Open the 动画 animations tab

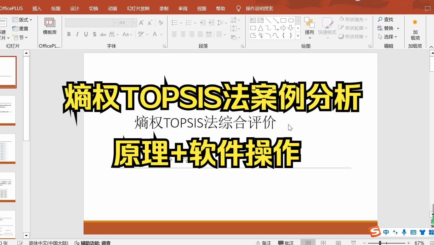click(x=112, y=9)
